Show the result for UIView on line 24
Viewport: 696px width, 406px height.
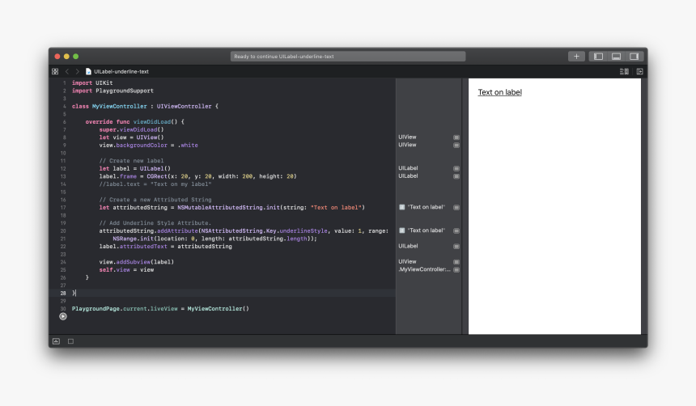click(x=456, y=262)
